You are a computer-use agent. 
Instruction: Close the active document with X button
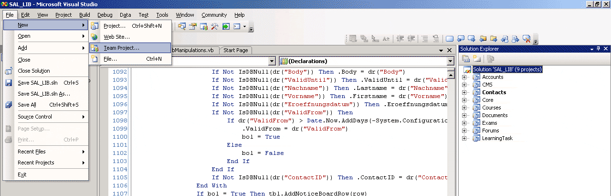[449, 50]
